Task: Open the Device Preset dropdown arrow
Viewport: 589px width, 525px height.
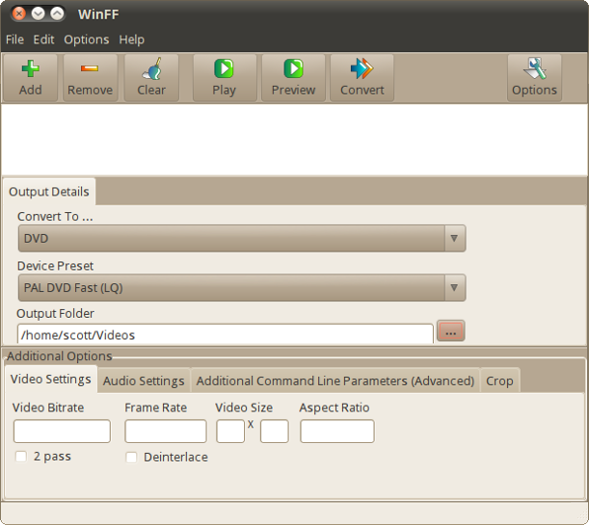Action: coord(455,287)
